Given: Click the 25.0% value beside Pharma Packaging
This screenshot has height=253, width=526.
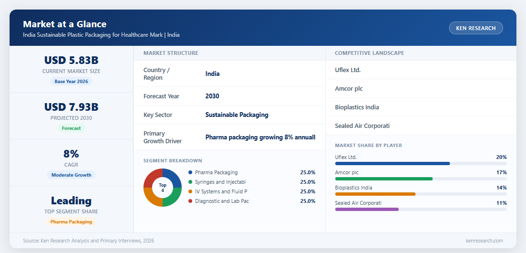Looking at the screenshot, I should click(x=307, y=173).
